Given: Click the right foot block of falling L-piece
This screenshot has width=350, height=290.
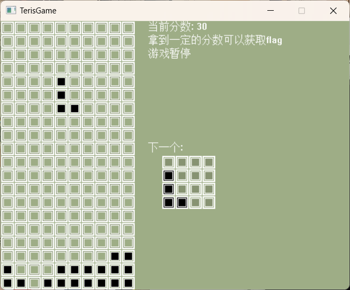Looking at the screenshot, I should tap(75, 108).
